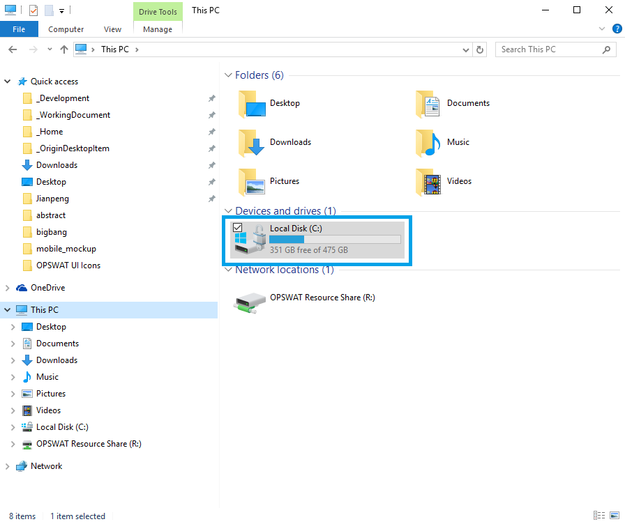Click the Forward navigation arrow
The height and width of the screenshot is (524, 625).
pyautogui.click(x=33, y=49)
